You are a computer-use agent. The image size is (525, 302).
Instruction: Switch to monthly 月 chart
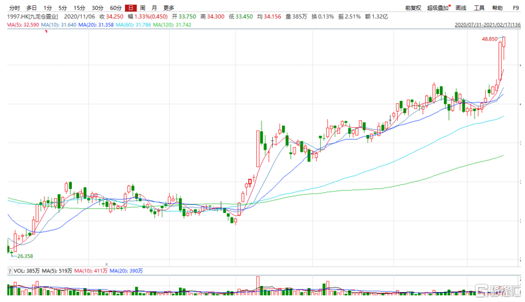(154, 8)
